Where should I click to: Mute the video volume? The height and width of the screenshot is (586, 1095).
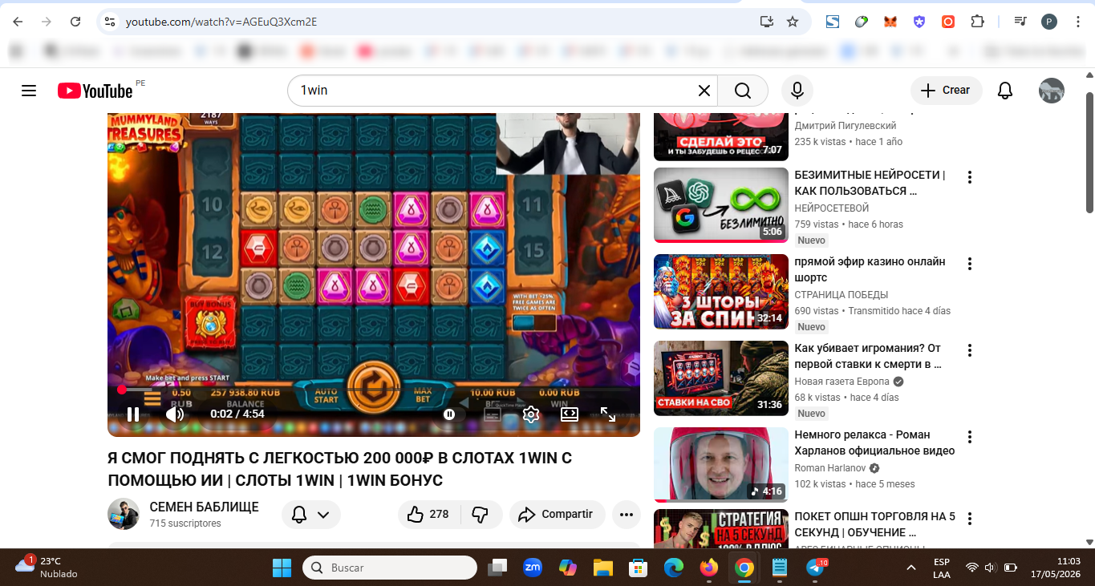pyautogui.click(x=174, y=414)
